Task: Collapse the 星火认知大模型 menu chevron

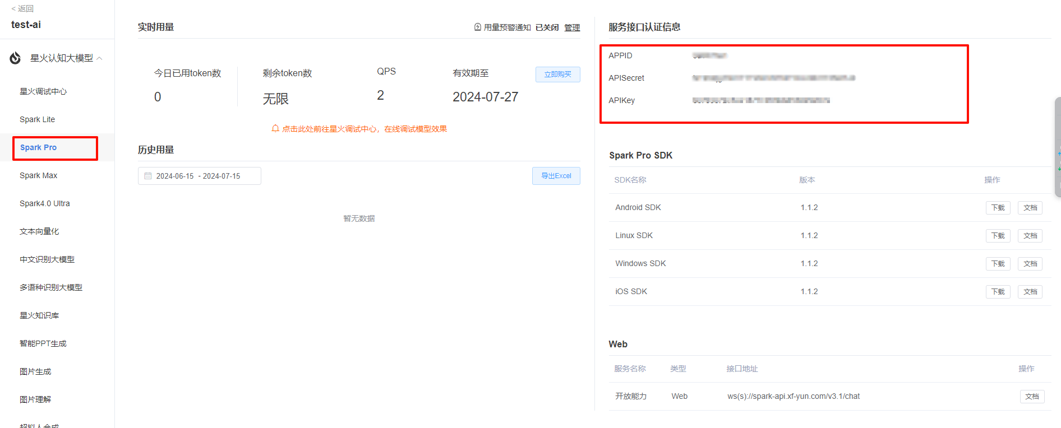Action: 100,58
